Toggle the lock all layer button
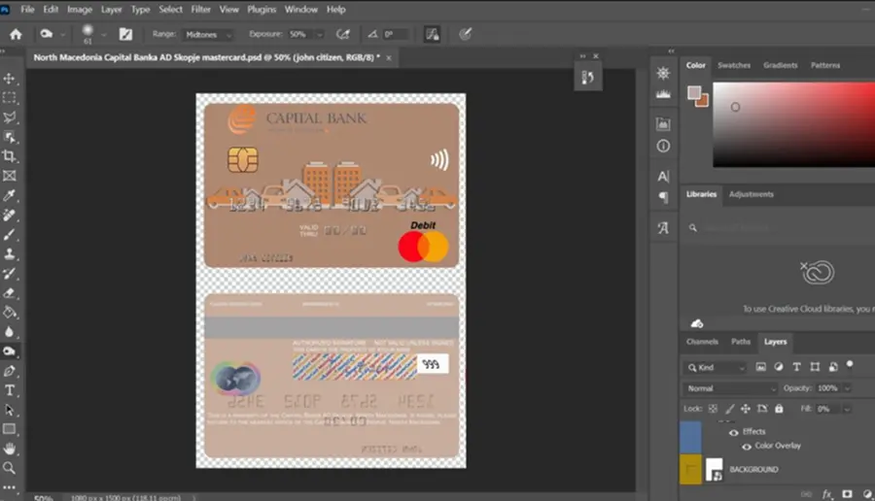Screen dimensions: 875x501 [779, 409]
